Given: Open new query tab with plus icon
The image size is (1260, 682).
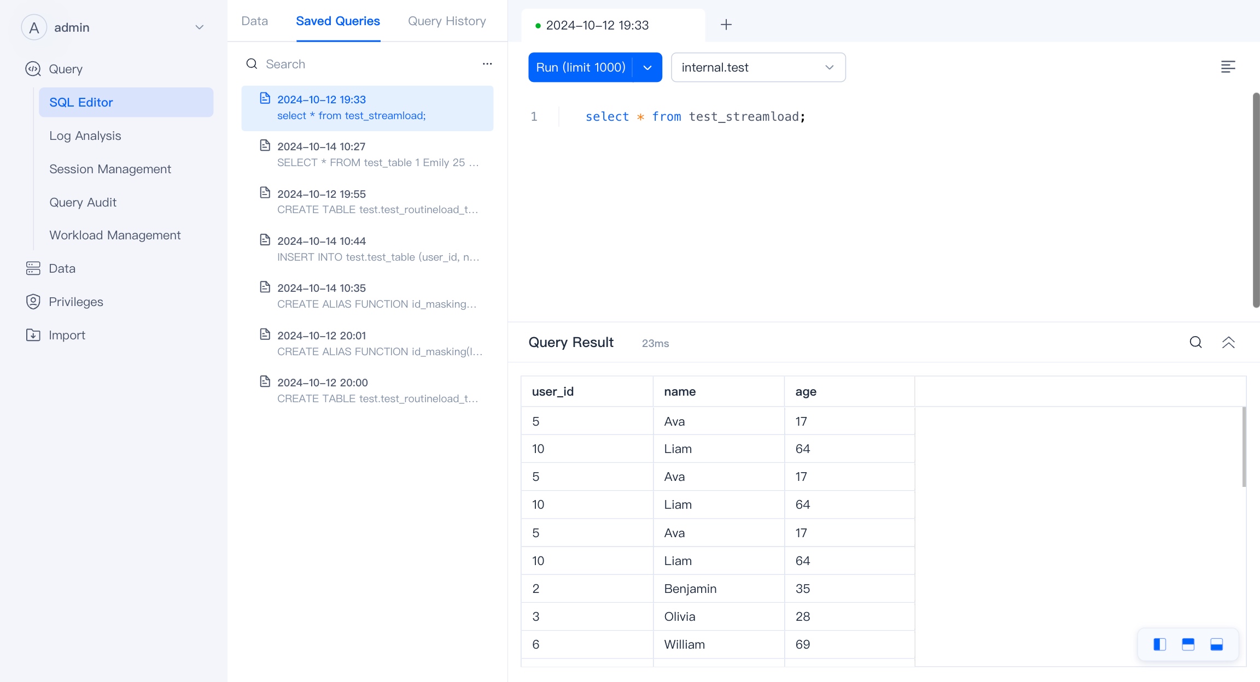Looking at the screenshot, I should pyautogui.click(x=726, y=25).
